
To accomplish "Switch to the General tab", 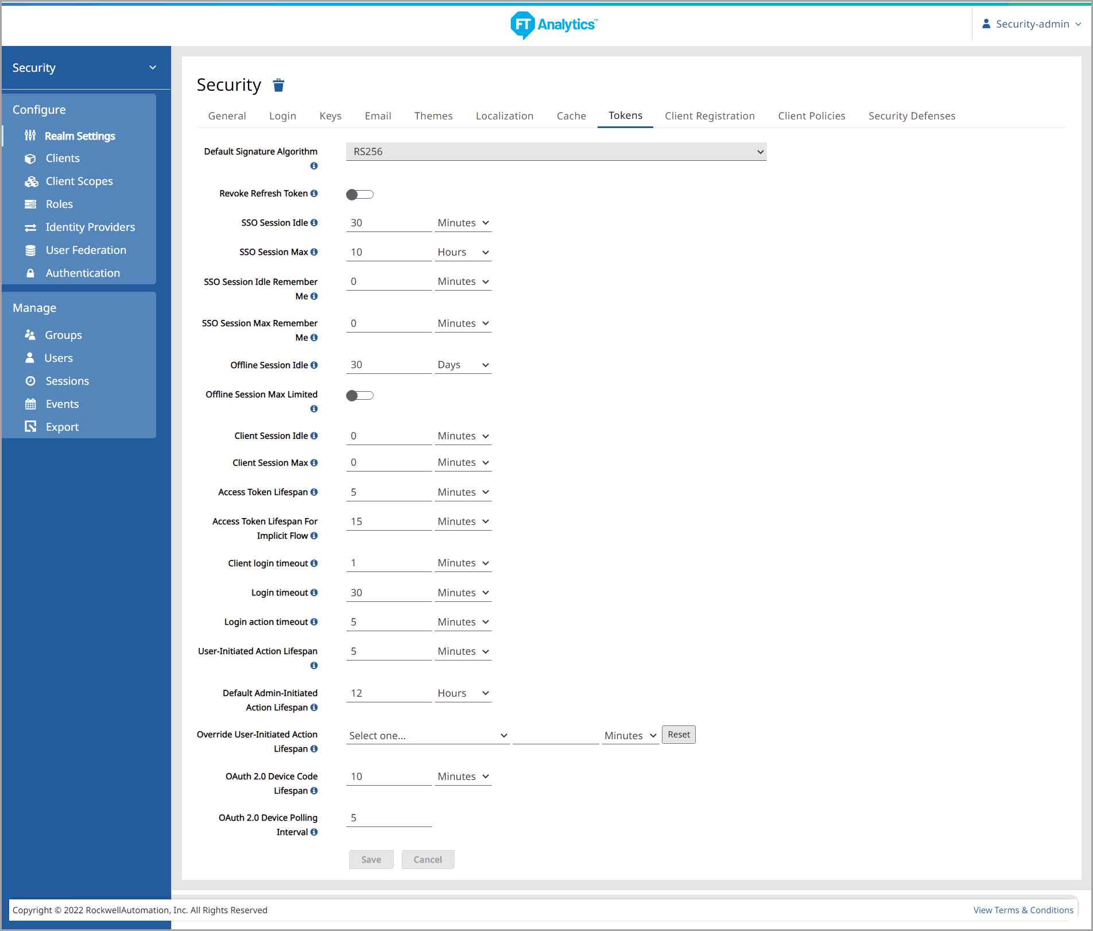I will pos(227,116).
